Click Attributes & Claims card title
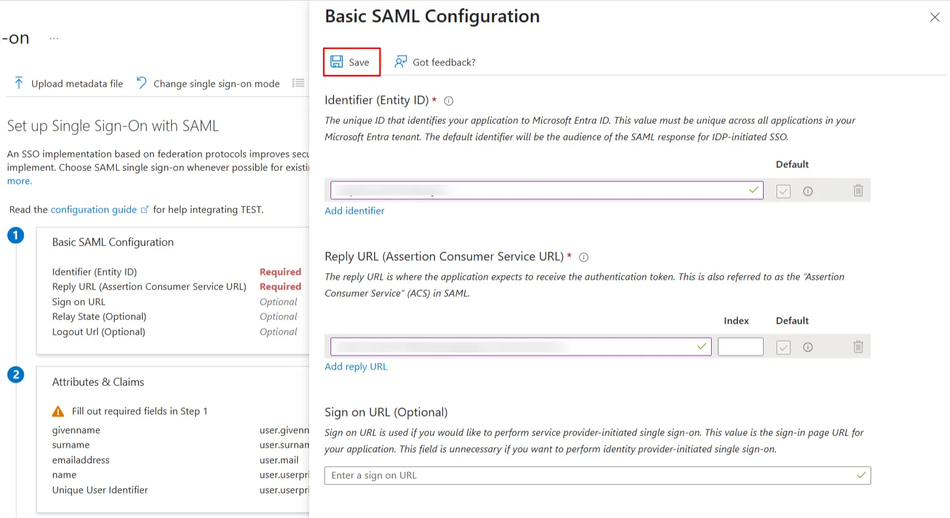 click(98, 382)
